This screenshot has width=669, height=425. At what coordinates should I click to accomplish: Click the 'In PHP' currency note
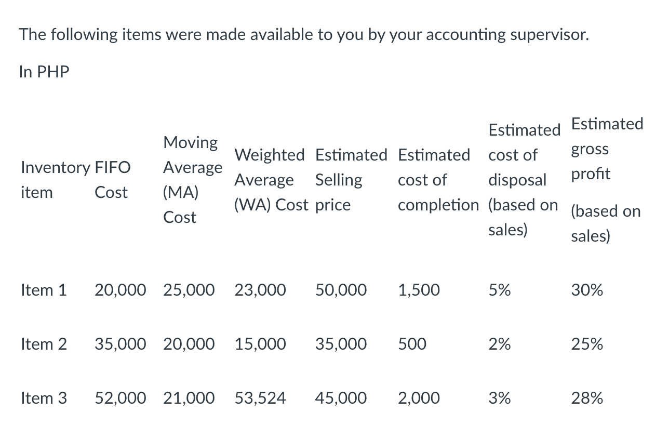coord(44,72)
